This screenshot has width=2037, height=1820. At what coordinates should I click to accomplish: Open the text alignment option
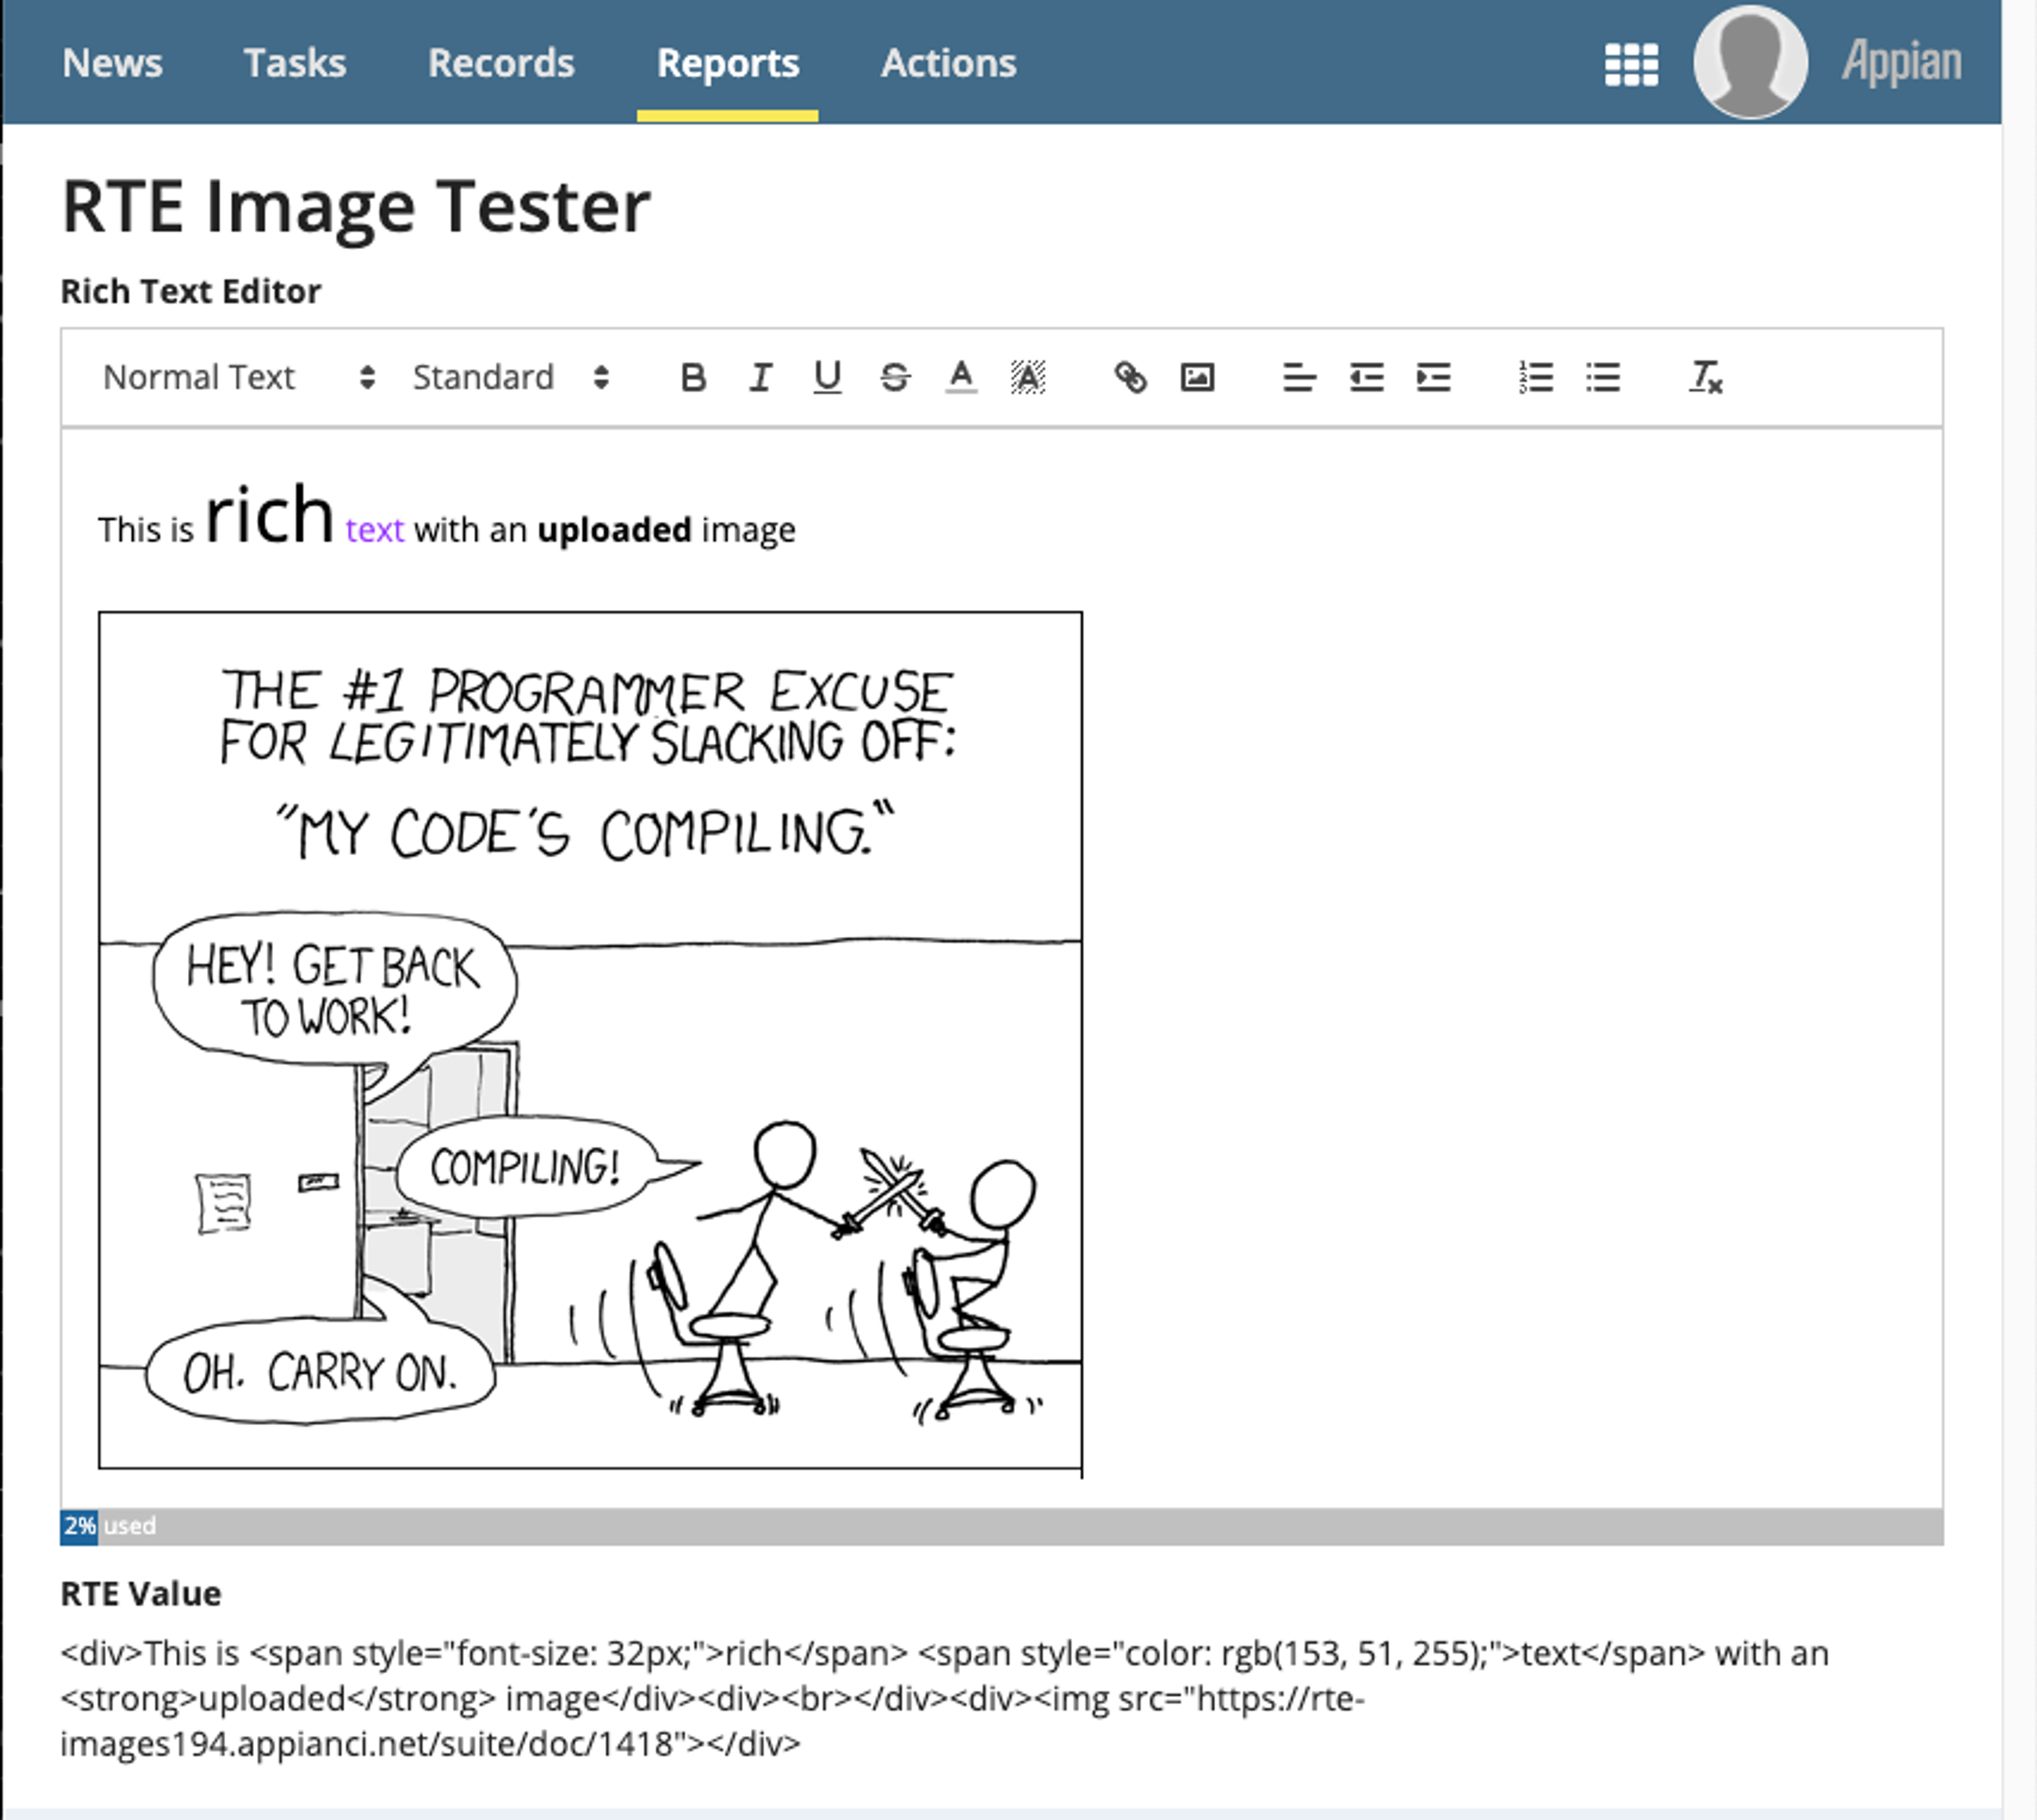1299,378
